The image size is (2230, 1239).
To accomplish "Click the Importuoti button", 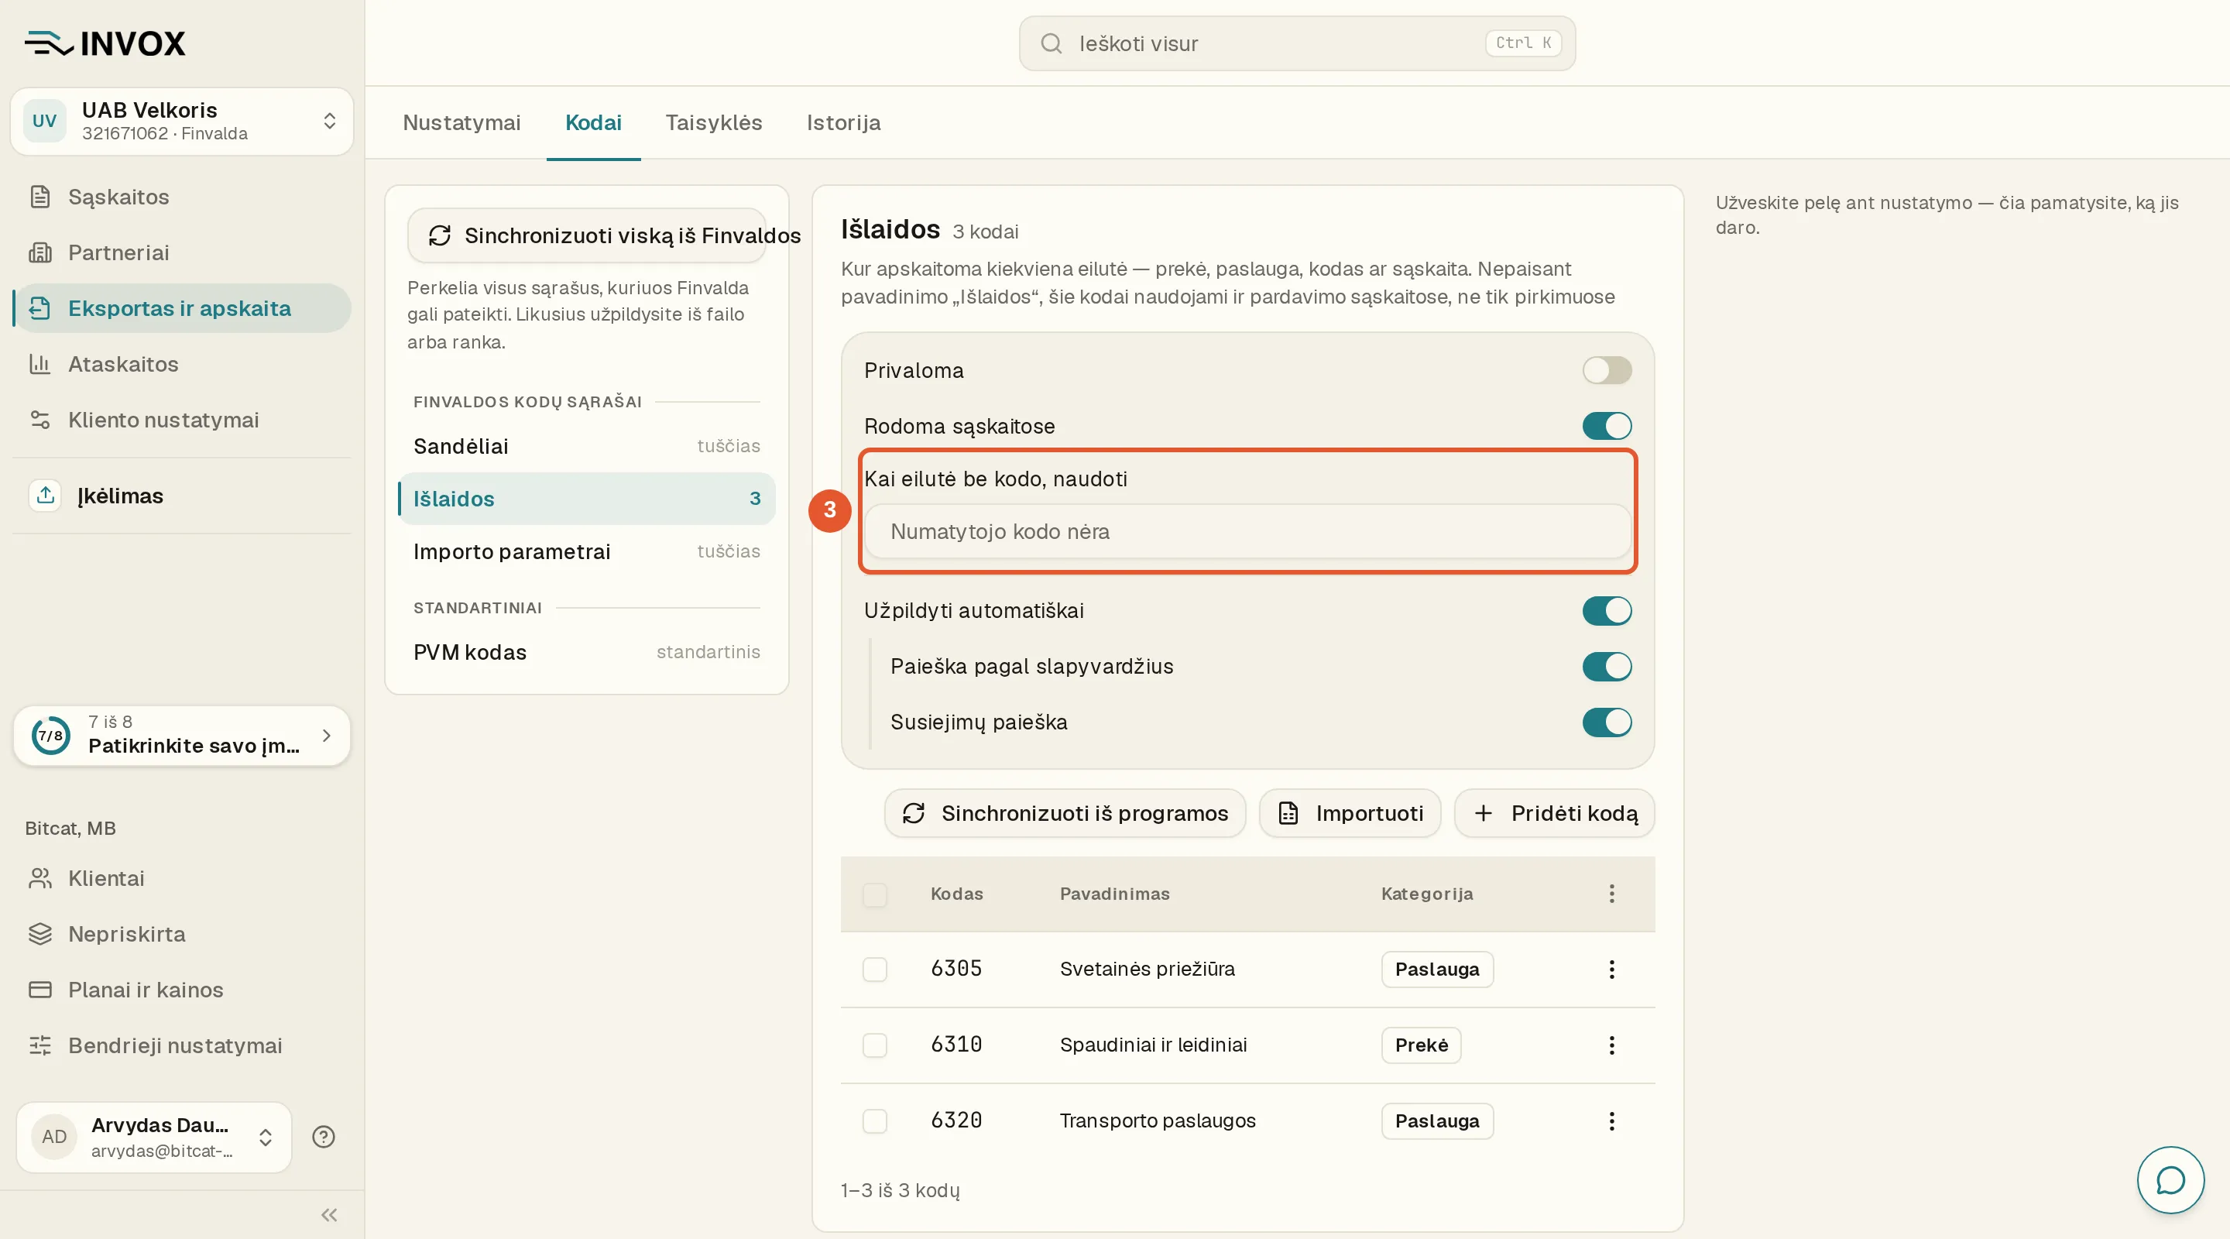I will [1350, 813].
